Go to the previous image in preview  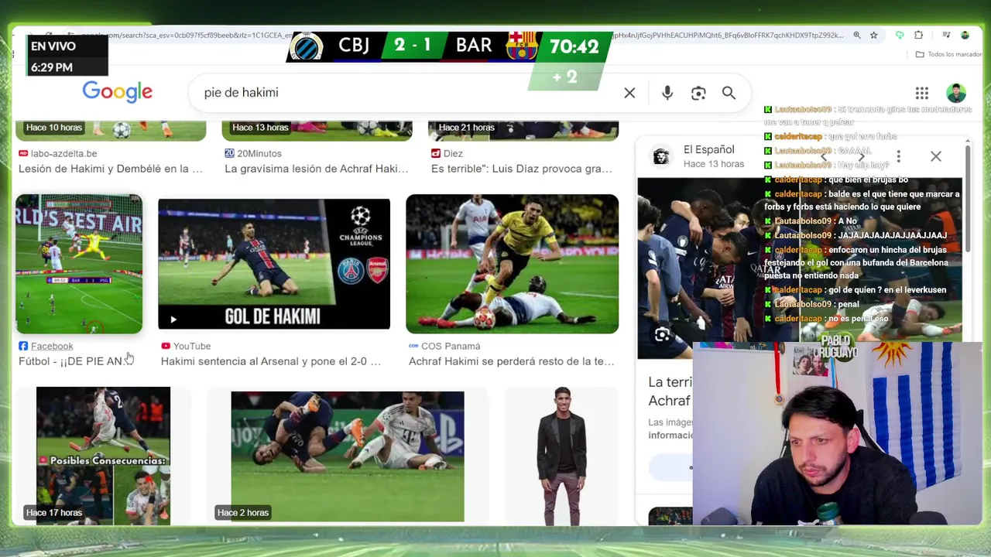(x=824, y=156)
